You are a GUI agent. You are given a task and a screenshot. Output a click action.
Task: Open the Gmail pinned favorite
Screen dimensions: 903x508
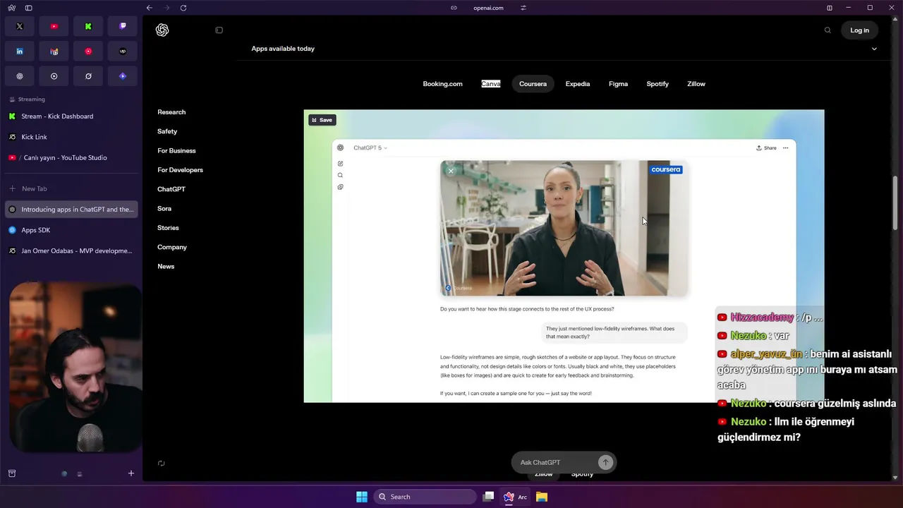54,51
